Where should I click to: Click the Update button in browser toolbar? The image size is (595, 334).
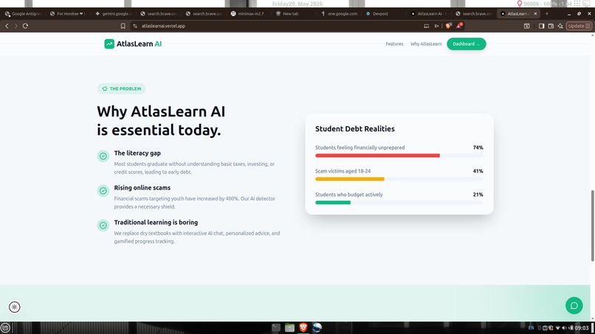(x=579, y=26)
